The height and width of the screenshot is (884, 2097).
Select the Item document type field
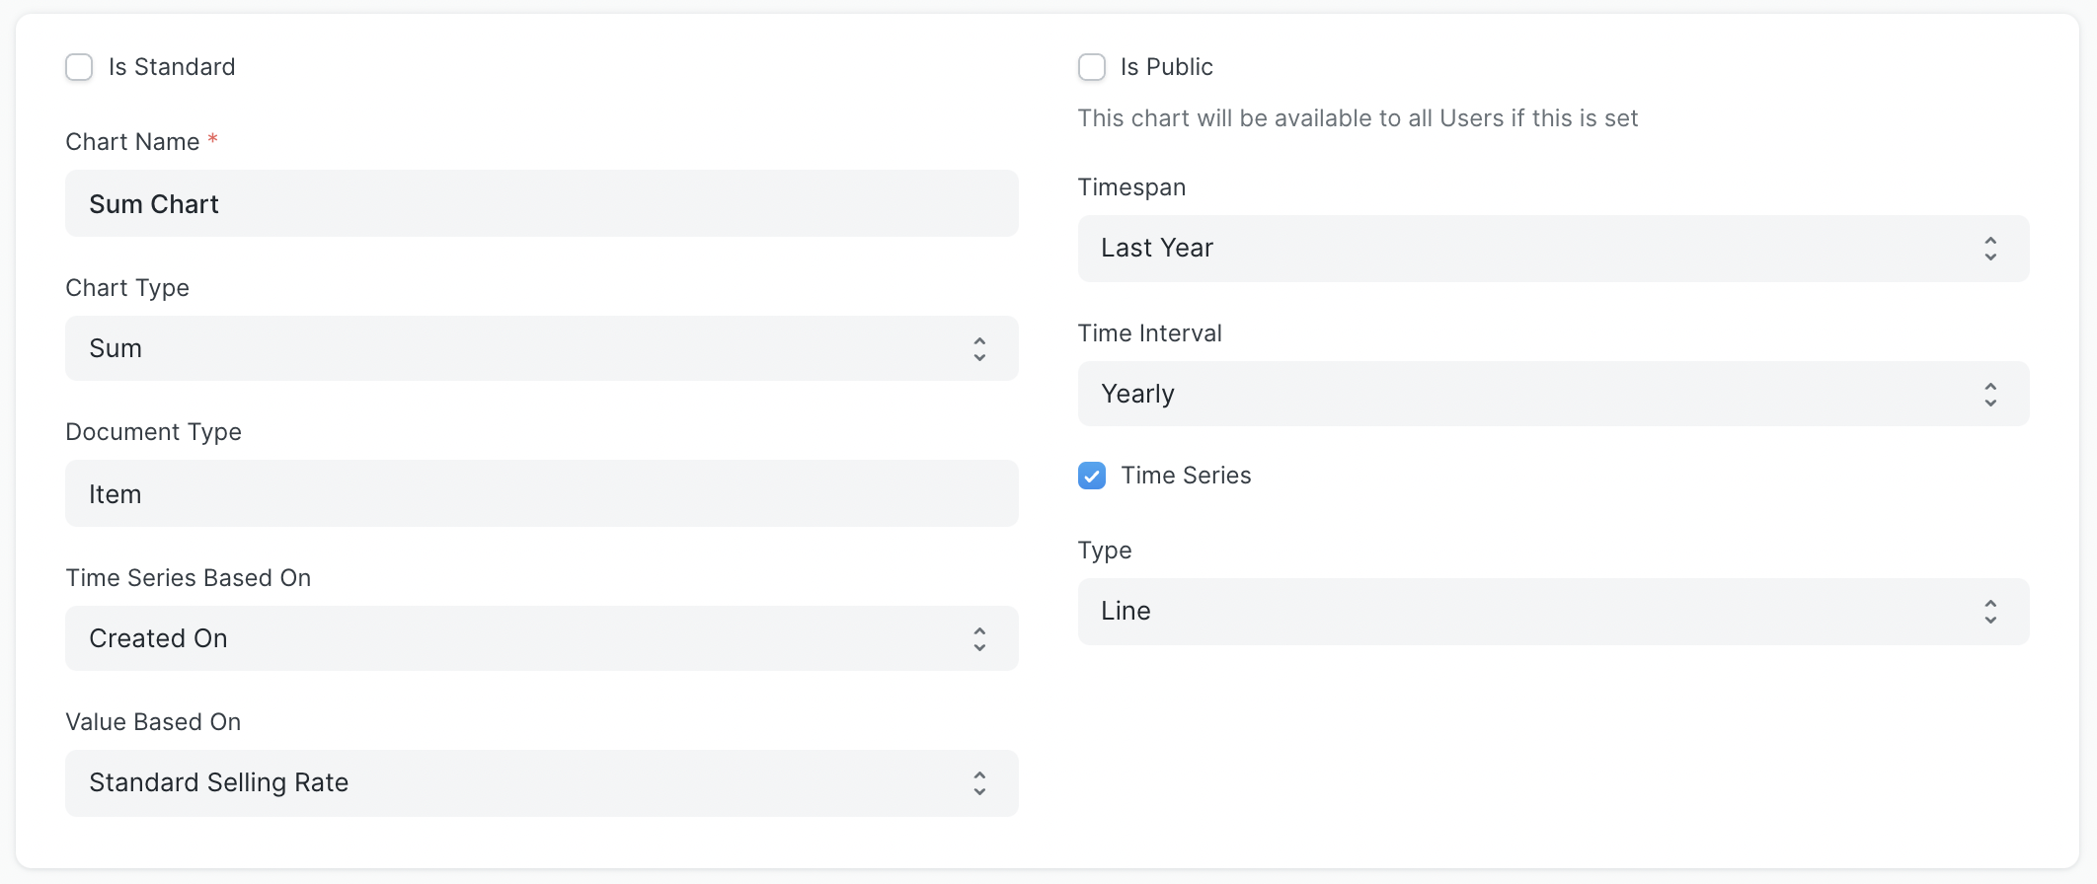coord(541,493)
